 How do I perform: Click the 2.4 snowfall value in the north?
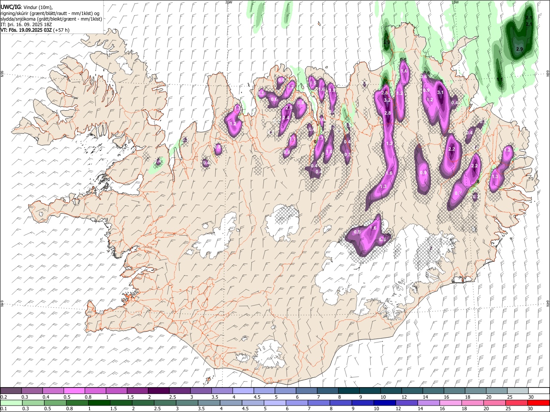tap(286, 118)
